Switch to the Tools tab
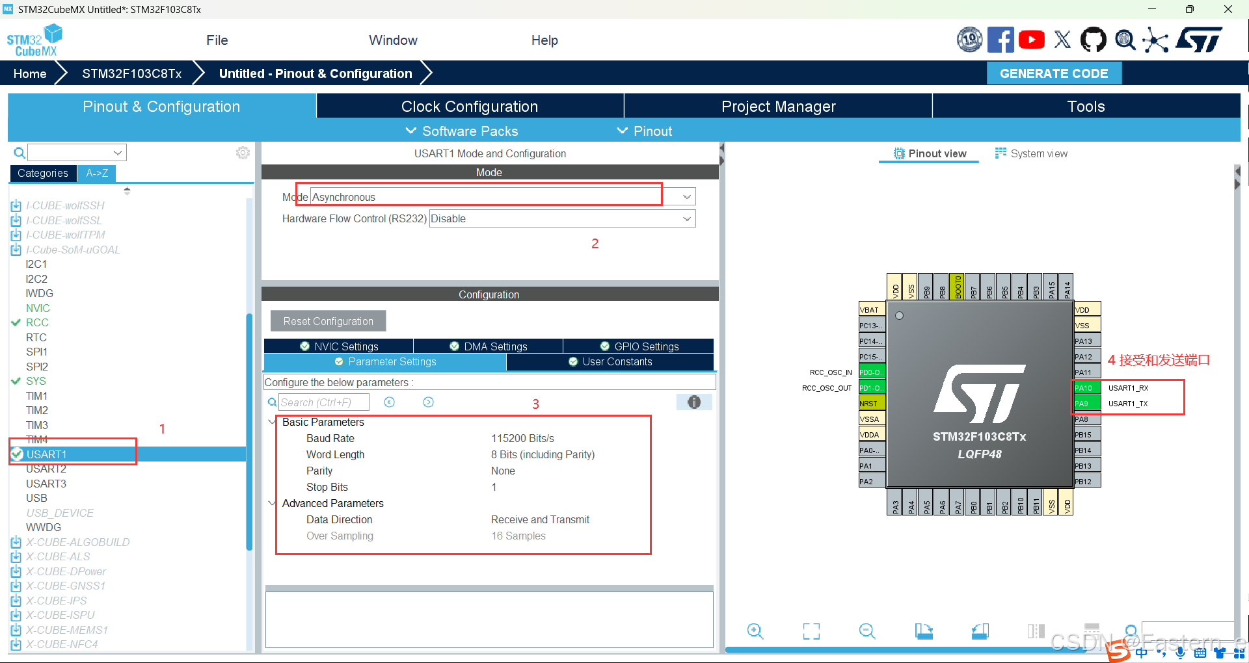The height and width of the screenshot is (663, 1249). click(1086, 106)
